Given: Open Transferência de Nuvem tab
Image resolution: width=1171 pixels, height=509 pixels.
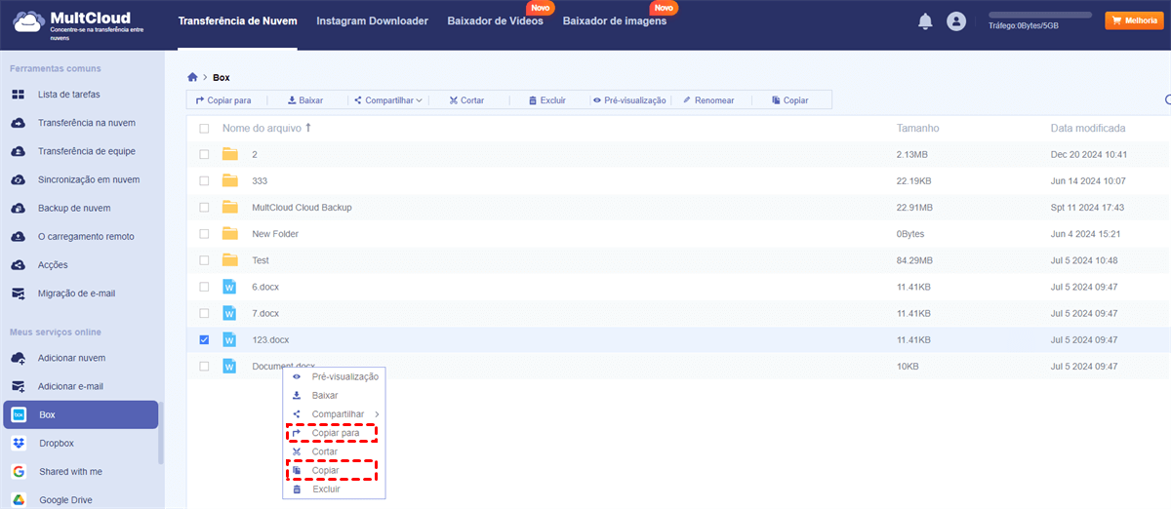Looking at the screenshot, I should [238, 21].
